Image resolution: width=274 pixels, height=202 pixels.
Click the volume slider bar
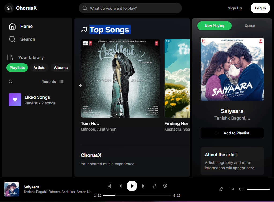coord(258,189)
